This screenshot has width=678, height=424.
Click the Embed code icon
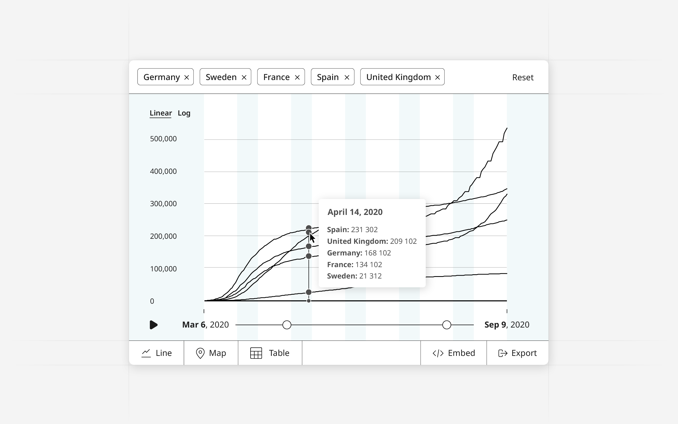pos(438,353)
